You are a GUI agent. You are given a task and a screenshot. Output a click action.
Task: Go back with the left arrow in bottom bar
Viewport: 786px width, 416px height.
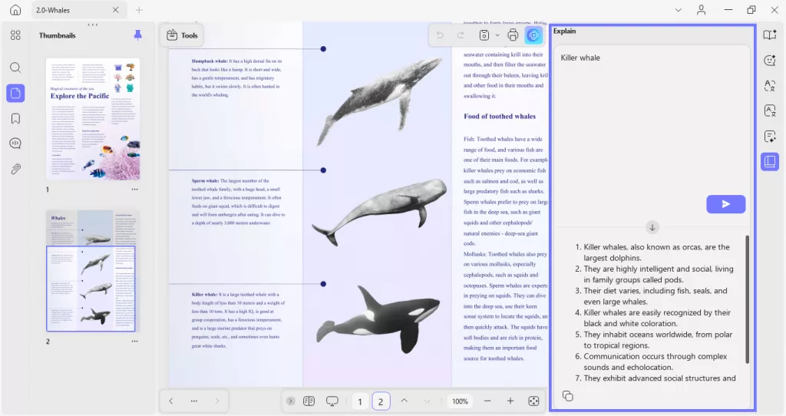(x=171, y=401)
